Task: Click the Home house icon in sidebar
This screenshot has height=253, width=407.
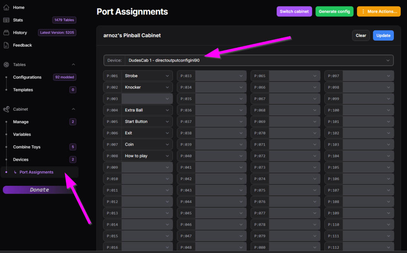Action: (6, 8)
